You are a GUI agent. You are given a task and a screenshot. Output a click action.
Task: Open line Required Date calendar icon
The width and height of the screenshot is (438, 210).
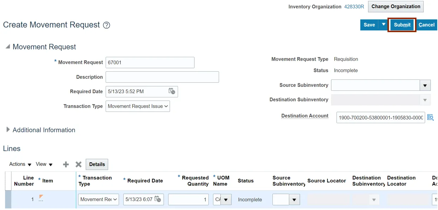pyautogui.click(x=158, y=199)
